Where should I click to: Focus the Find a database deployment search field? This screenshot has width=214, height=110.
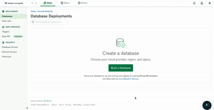coord(49,22)
